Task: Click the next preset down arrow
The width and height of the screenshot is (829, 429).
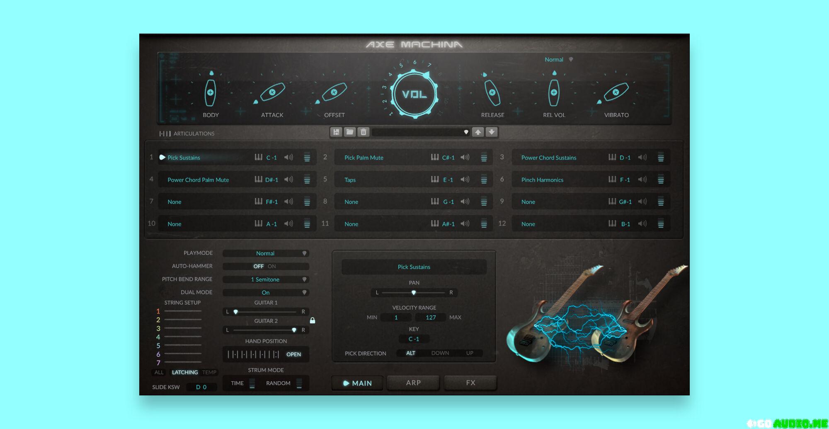Action: click(x=492, y=132)
